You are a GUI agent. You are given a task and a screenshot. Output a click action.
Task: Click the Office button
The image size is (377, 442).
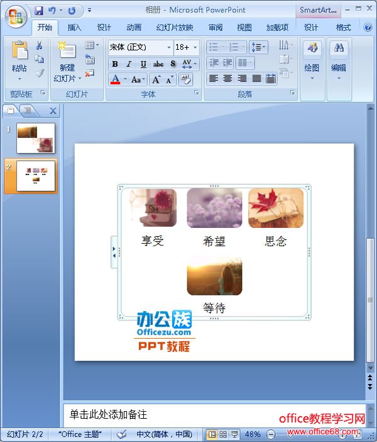tap(16, 16)
